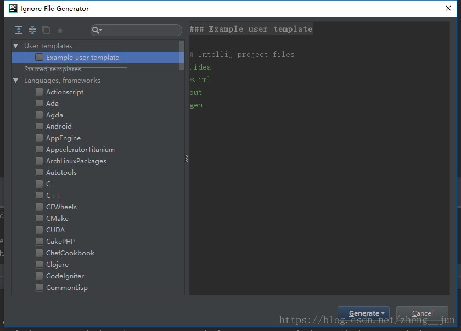Screen dimensions: 461x331
Task: Click '### Example user template' header line
Action: point(251,29)
